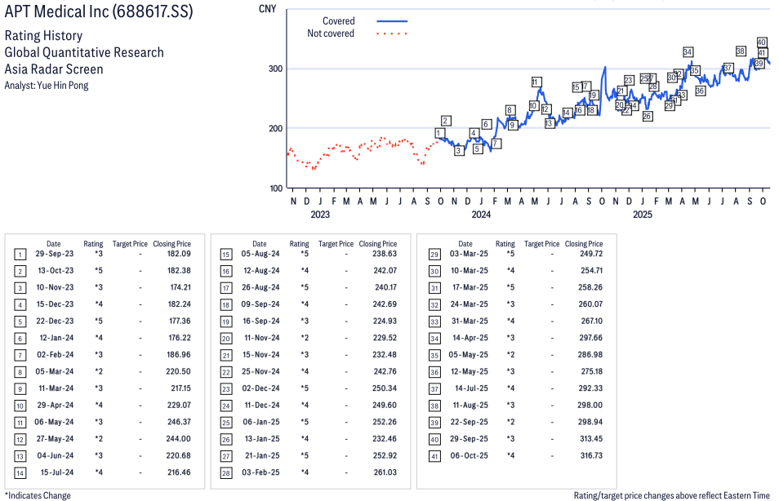Click chart marker 3 on the graph
Viewport: 779px width, 501px height.
[459, 150]
